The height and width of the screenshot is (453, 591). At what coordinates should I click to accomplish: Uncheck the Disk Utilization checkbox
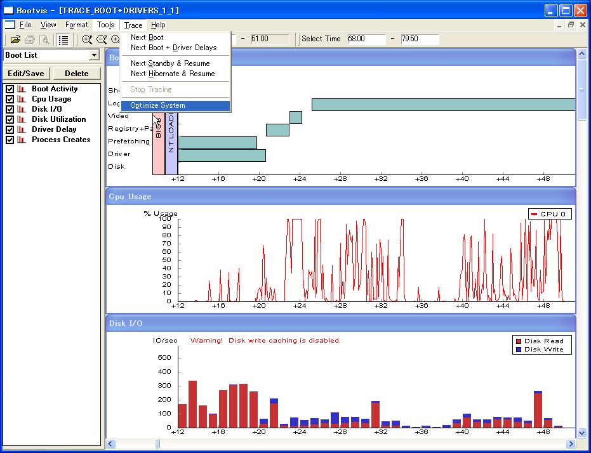(x=10, y=120)
